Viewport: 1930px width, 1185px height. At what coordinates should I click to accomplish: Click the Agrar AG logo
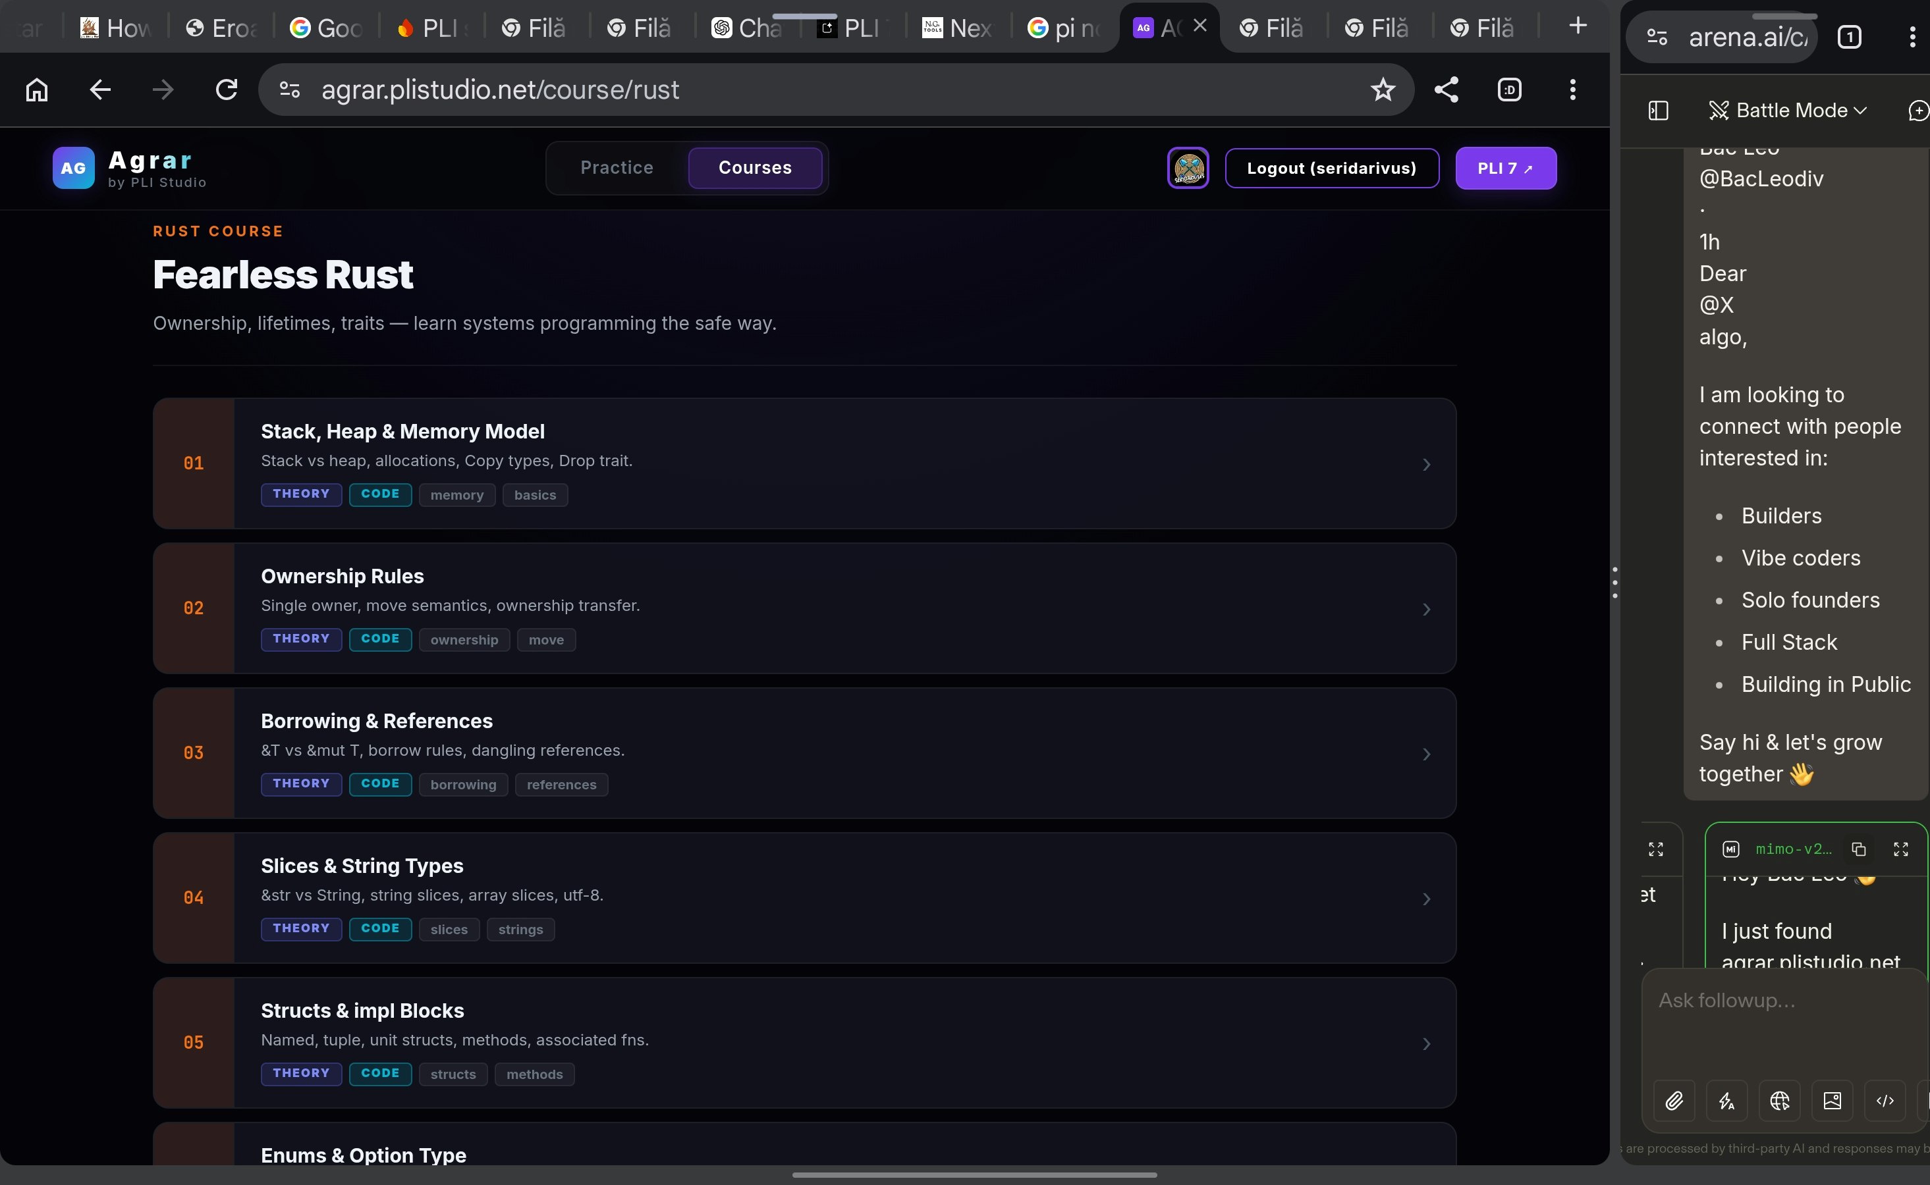(x=73, y=168)
